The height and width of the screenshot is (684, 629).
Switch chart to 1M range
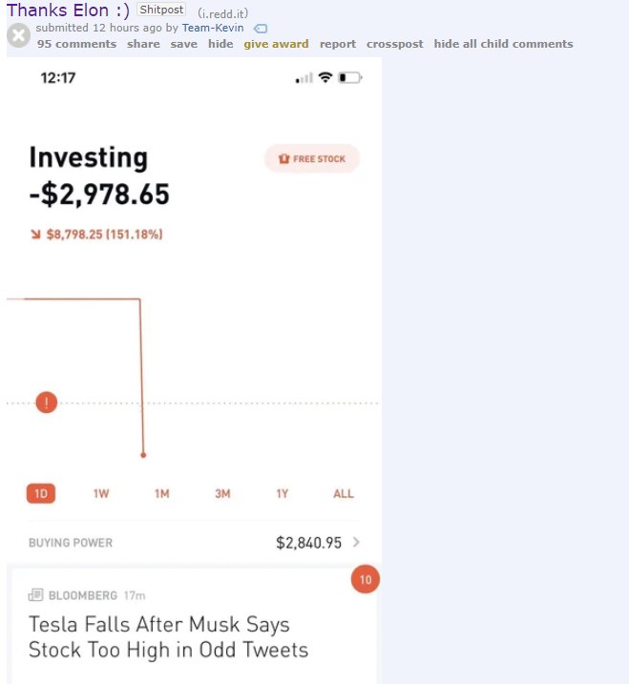(x=161, y=493)
